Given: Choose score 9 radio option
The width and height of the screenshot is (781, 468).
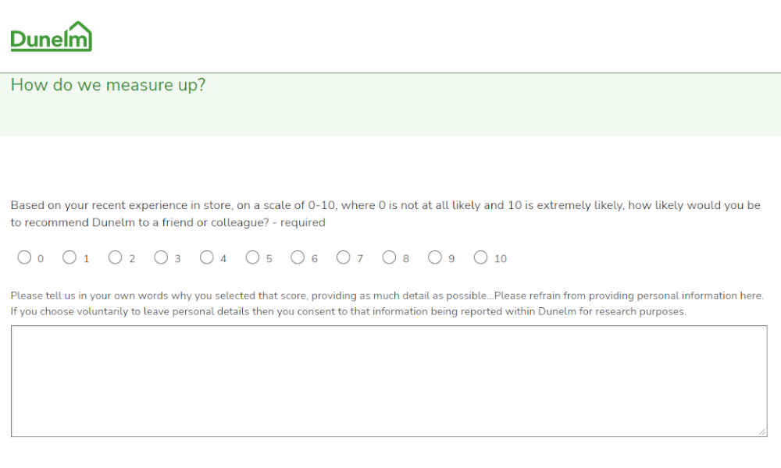Looking at the screenshot, I should click(435, 257).
